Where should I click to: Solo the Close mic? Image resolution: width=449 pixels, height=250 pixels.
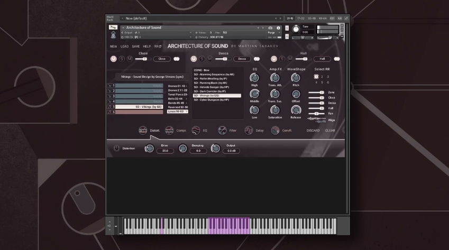coord(122,59)
